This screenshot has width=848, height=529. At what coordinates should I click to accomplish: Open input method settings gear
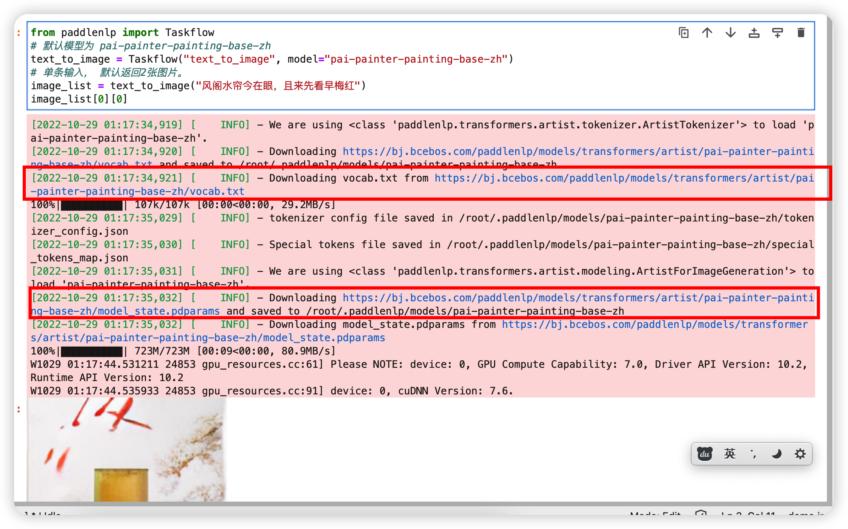800,454
